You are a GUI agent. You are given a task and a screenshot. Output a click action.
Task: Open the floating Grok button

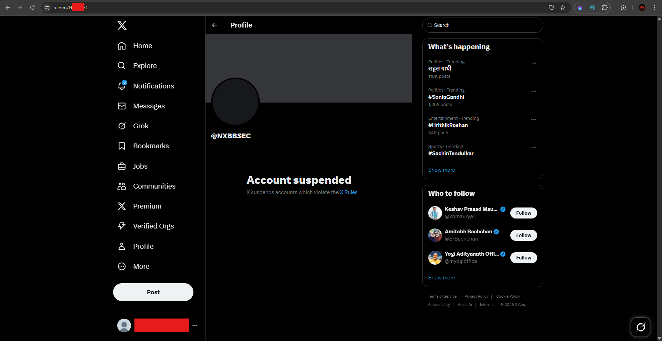pos(640,327)
